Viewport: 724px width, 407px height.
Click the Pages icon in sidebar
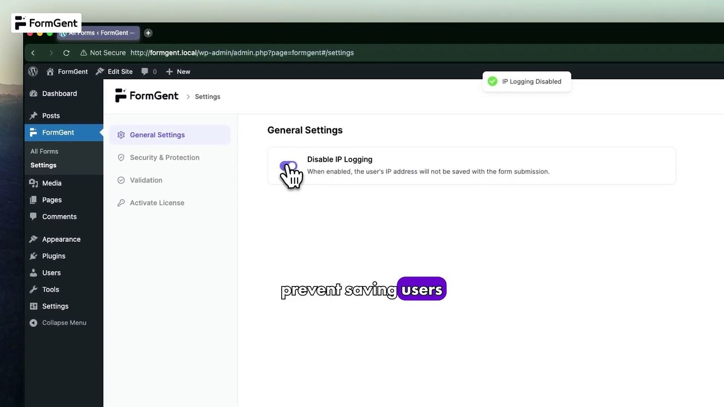(33, 200)
